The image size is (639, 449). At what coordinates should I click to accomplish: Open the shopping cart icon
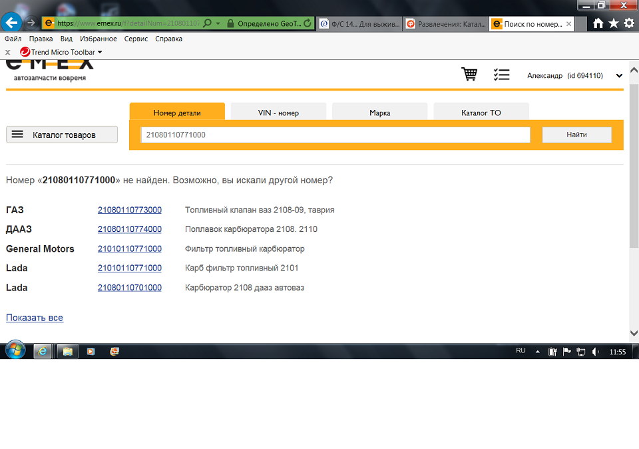click(469, 75)
